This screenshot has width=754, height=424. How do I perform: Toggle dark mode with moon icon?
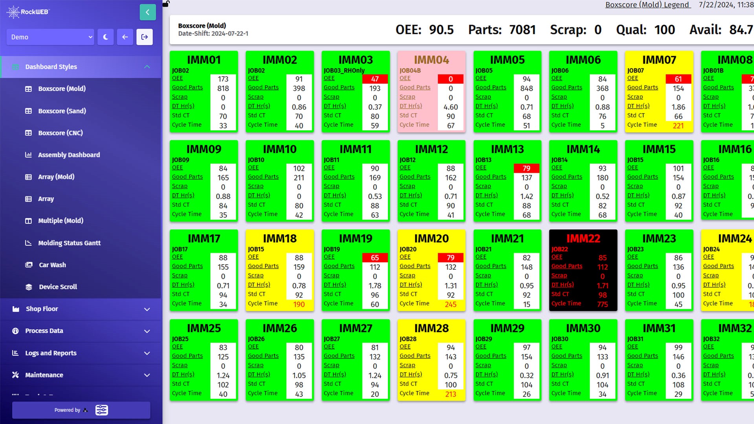click(x=105, y=37)
